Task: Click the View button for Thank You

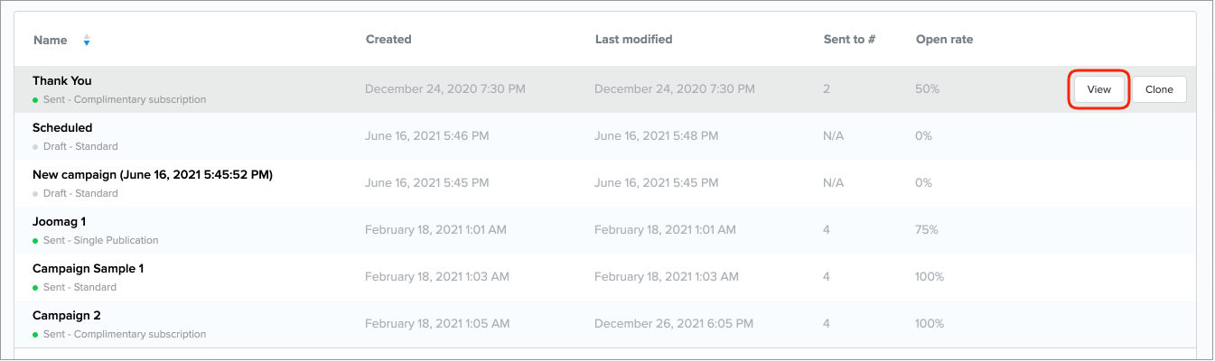Action: click(1098, 89)
